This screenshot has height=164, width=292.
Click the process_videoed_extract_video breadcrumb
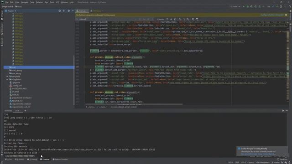click(x=124, y=107)
